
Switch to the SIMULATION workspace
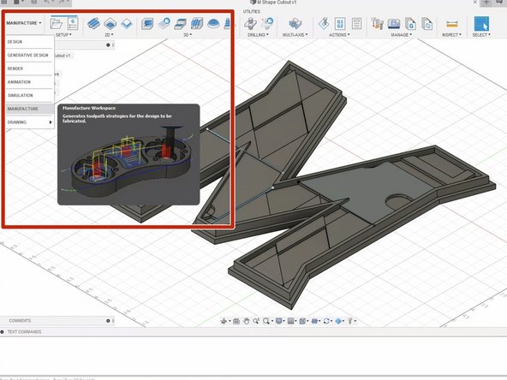(x=29, y=95)
